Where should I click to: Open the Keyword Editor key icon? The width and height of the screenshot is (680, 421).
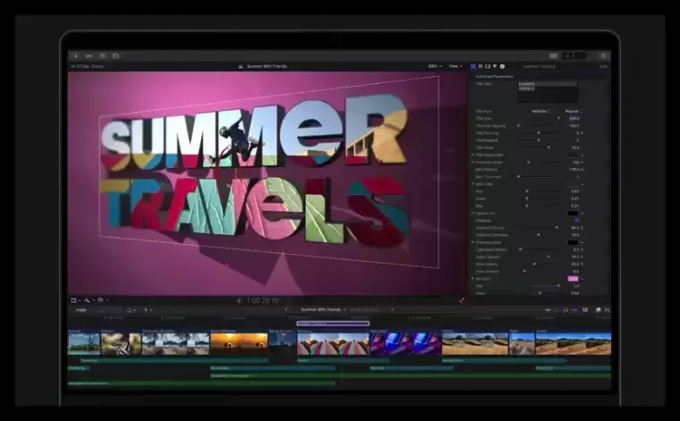[89, 56]
